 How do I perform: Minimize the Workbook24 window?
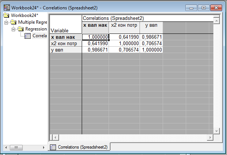tap(191, 8)
